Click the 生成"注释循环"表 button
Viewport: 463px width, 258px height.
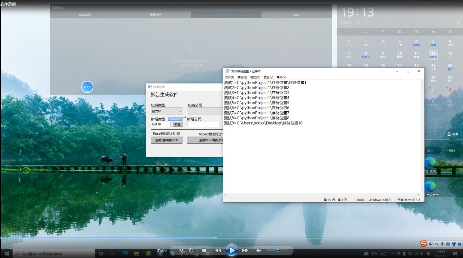coord(166,140)
